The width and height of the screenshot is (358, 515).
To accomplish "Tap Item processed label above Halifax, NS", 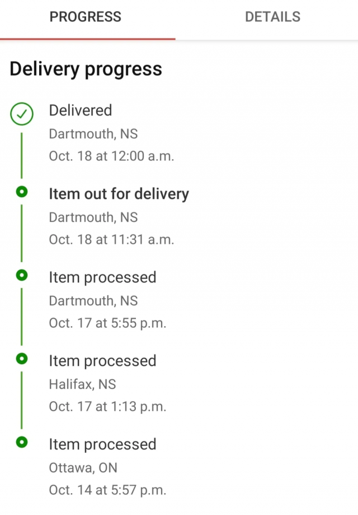I will [x=102, y=361].
